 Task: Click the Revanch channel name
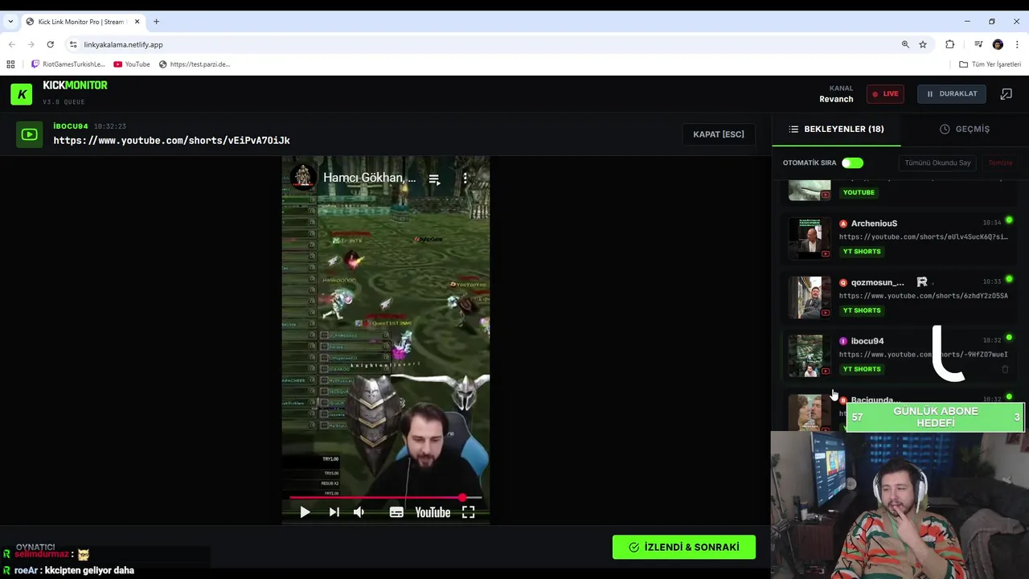click(836, 100)
